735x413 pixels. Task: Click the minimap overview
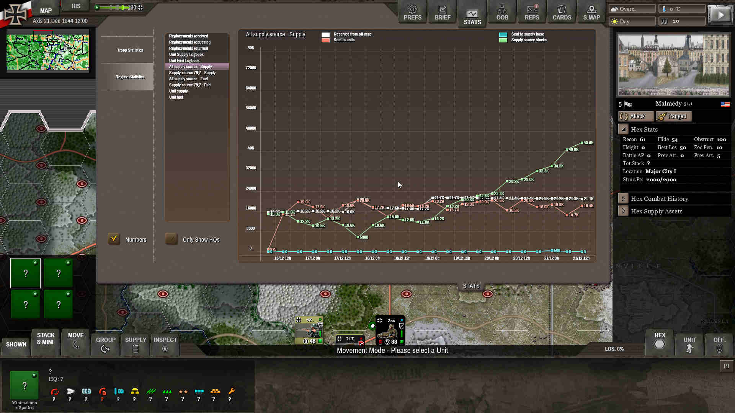click(x=47, y=52)
